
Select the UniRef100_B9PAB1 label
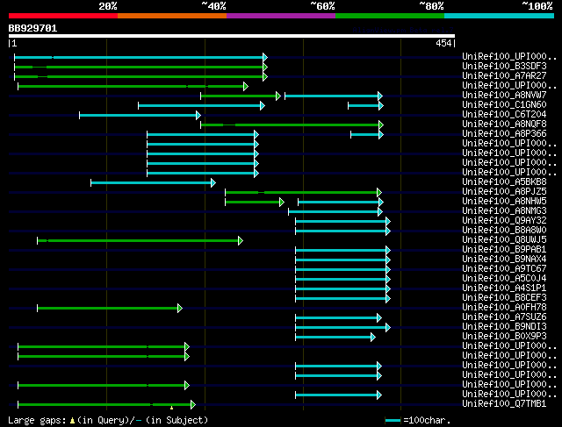[x=504, y=250]
